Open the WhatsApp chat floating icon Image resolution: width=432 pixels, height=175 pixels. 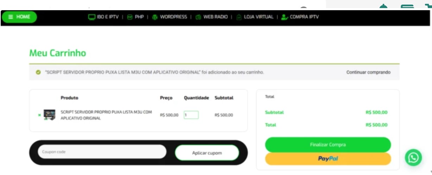[413, 157]
